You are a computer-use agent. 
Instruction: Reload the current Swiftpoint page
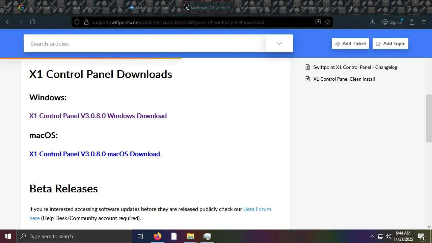(32, 22)
